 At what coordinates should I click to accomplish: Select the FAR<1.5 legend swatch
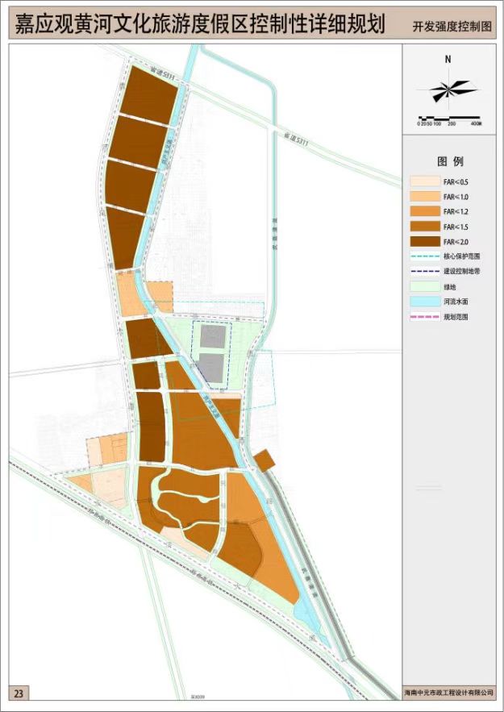click(x=423, y=227)
